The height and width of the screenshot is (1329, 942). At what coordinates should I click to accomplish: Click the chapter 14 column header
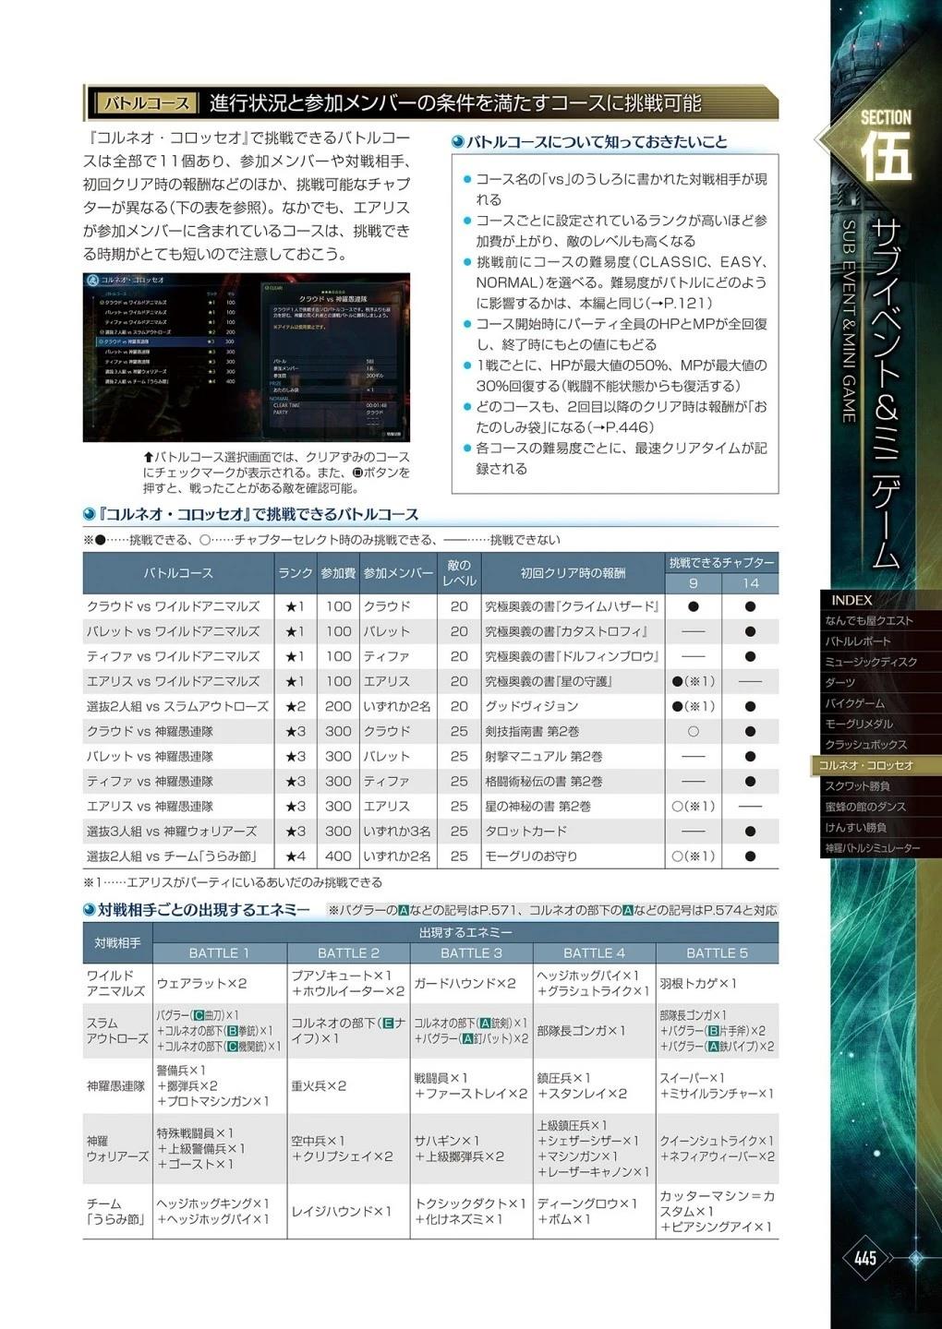click(750, 583)
